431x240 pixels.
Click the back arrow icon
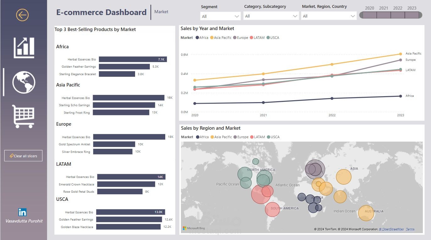point(22,15)
